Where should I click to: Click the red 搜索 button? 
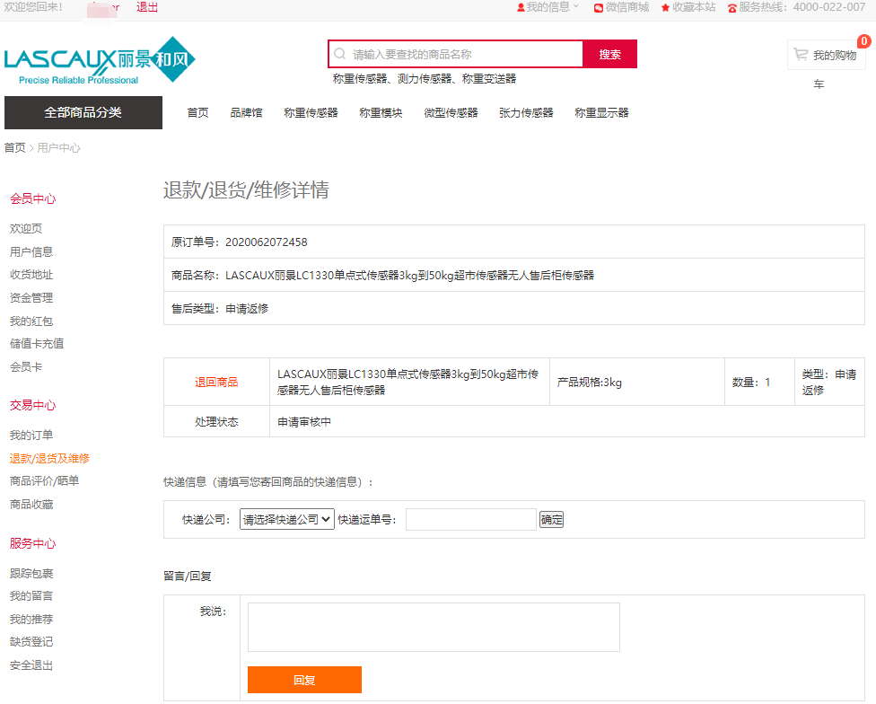609,54
